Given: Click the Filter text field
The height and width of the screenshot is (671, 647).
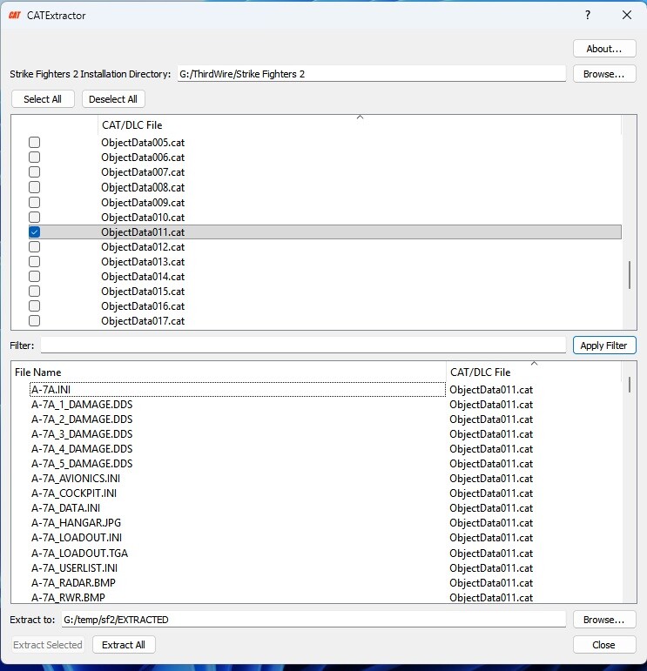Looking at the screenshot, I should coord(303,345).
